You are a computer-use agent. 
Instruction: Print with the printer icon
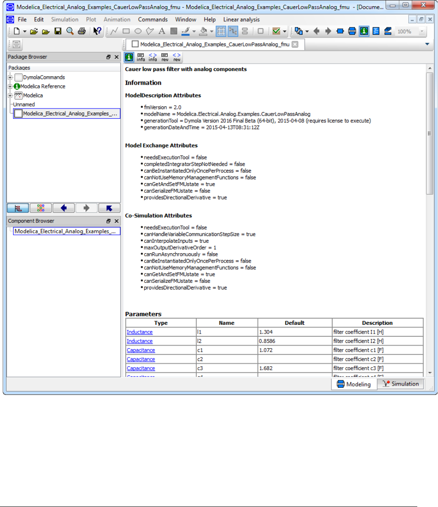(82, 31)
